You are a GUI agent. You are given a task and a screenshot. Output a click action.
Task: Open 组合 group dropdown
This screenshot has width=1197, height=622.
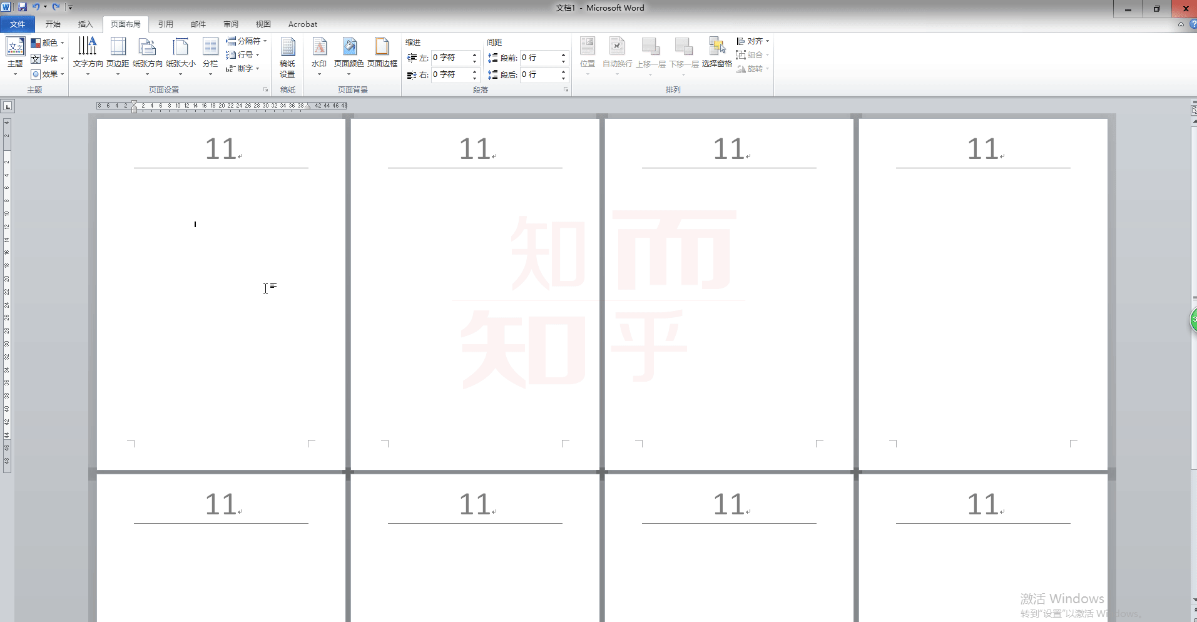pos(753,54)
